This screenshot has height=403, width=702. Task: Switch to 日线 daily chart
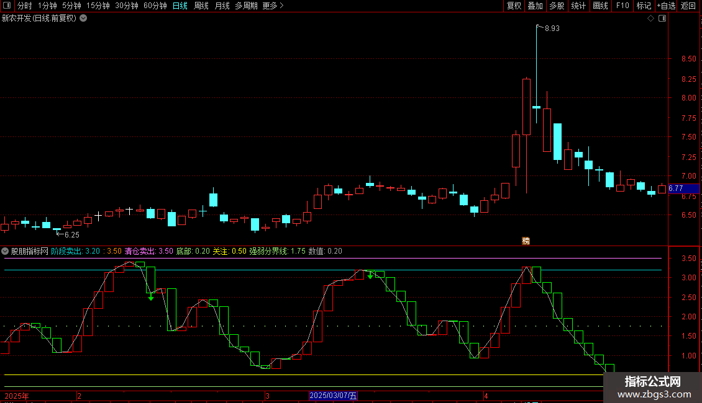click(180, 6)
